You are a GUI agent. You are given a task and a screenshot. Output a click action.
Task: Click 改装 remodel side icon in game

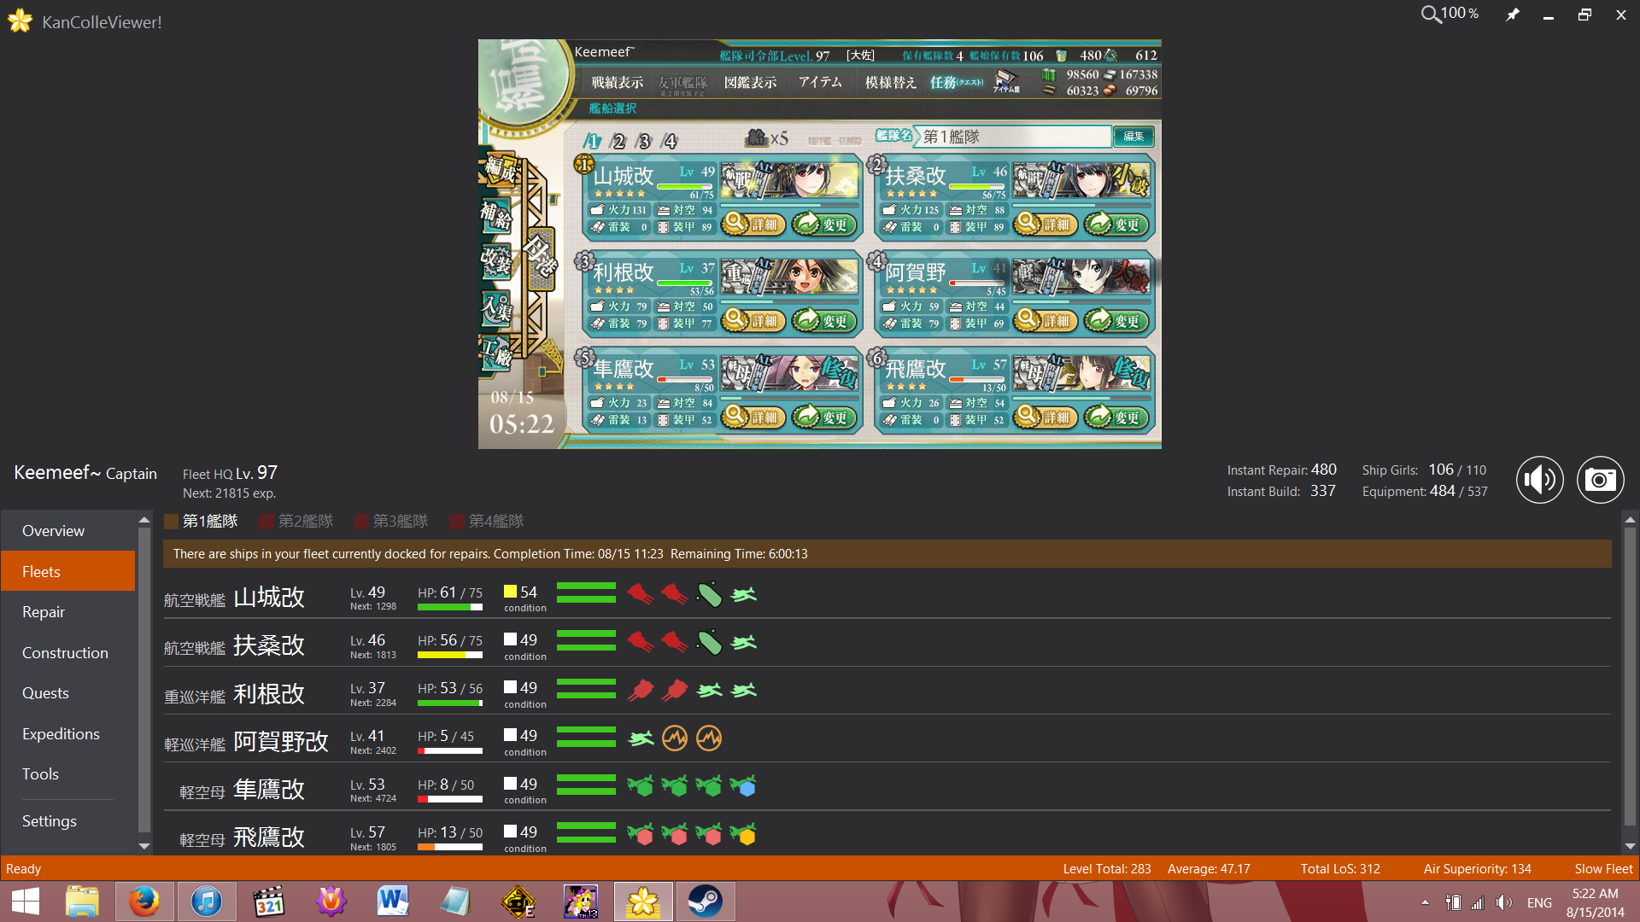[496, 261]
